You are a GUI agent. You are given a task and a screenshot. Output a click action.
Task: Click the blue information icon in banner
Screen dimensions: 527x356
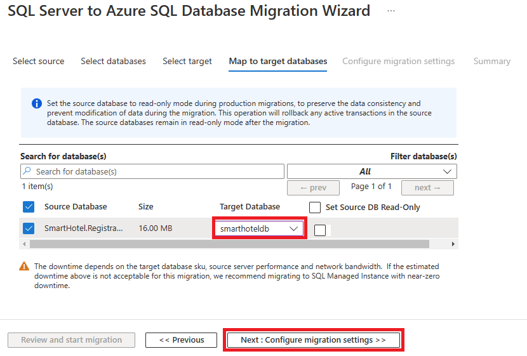pos(37,103)
